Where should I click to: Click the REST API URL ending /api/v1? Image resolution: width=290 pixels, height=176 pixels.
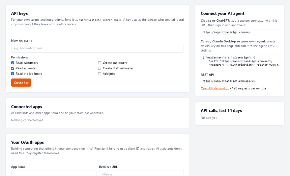[229, 81]
